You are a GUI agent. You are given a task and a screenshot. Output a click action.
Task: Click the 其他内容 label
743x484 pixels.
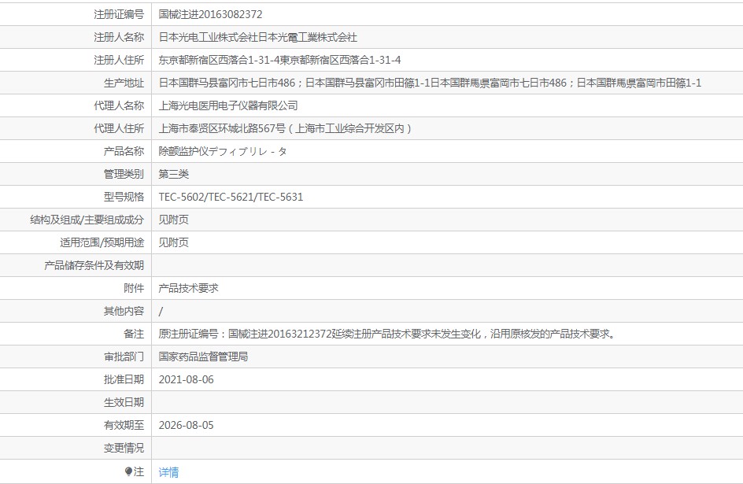pyautogui.click(x=124, y=311)
